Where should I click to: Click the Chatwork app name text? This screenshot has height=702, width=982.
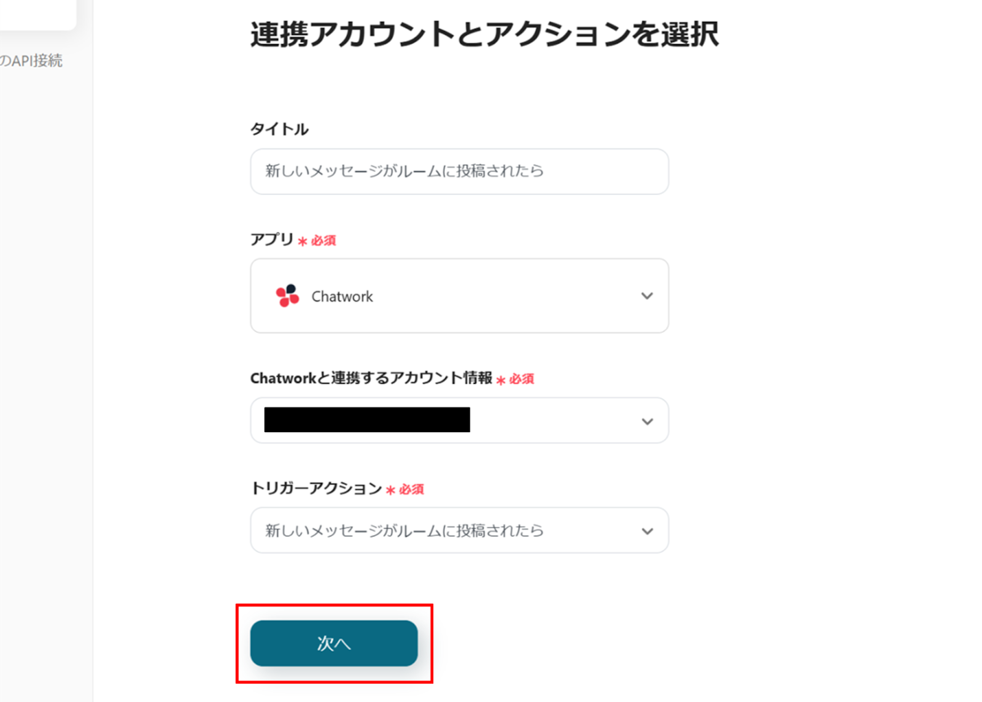click(x=342, y=297)
